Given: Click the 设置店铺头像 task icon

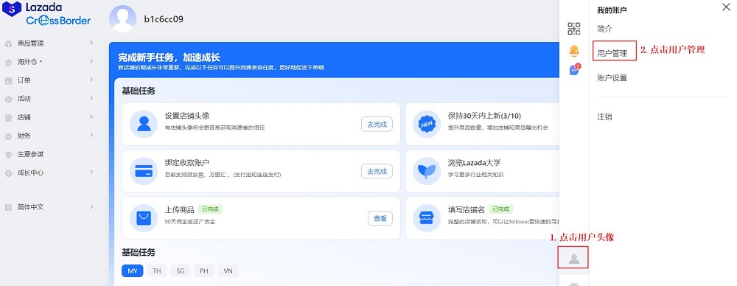Looking at the screenshot, I should 144,124.
